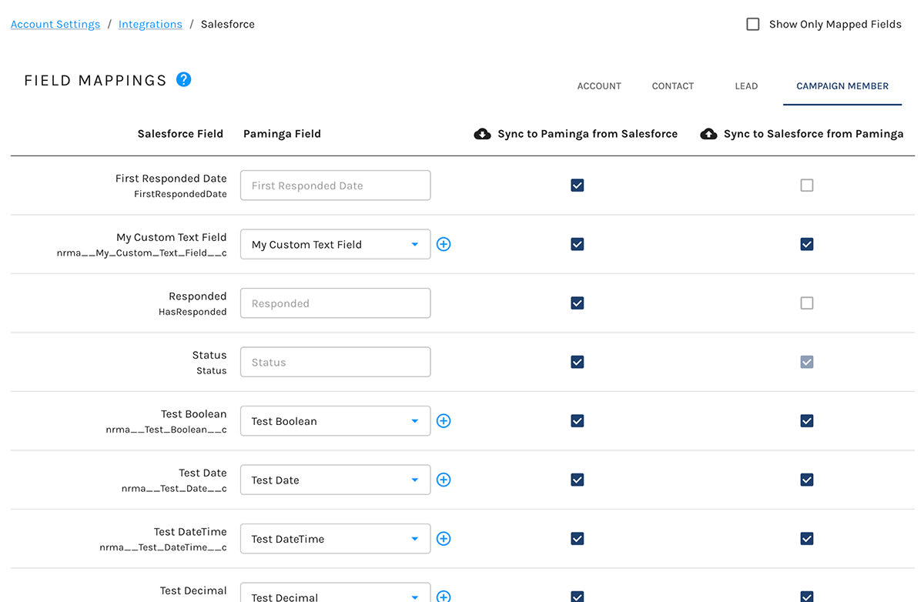Enable Sync to Salesforce for Responded field

806,303
